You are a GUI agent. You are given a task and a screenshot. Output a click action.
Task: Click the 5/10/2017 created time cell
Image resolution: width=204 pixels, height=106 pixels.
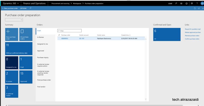click(129, 38)
